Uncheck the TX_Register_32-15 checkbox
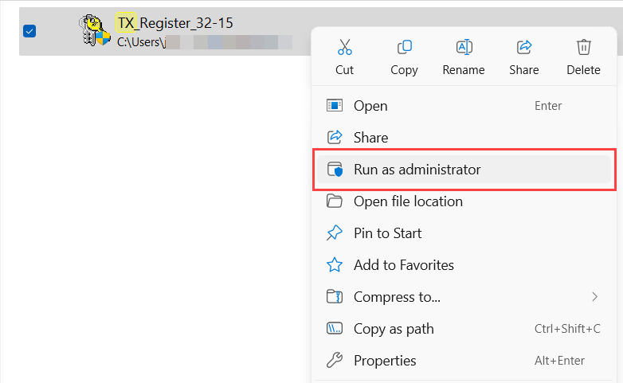 (x=29, y=31)
